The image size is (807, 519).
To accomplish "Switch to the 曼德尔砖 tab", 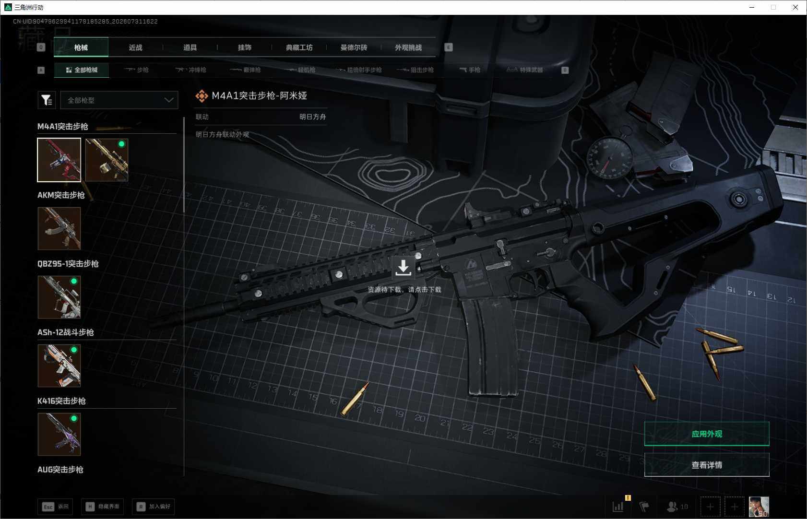I will [354, 47].
